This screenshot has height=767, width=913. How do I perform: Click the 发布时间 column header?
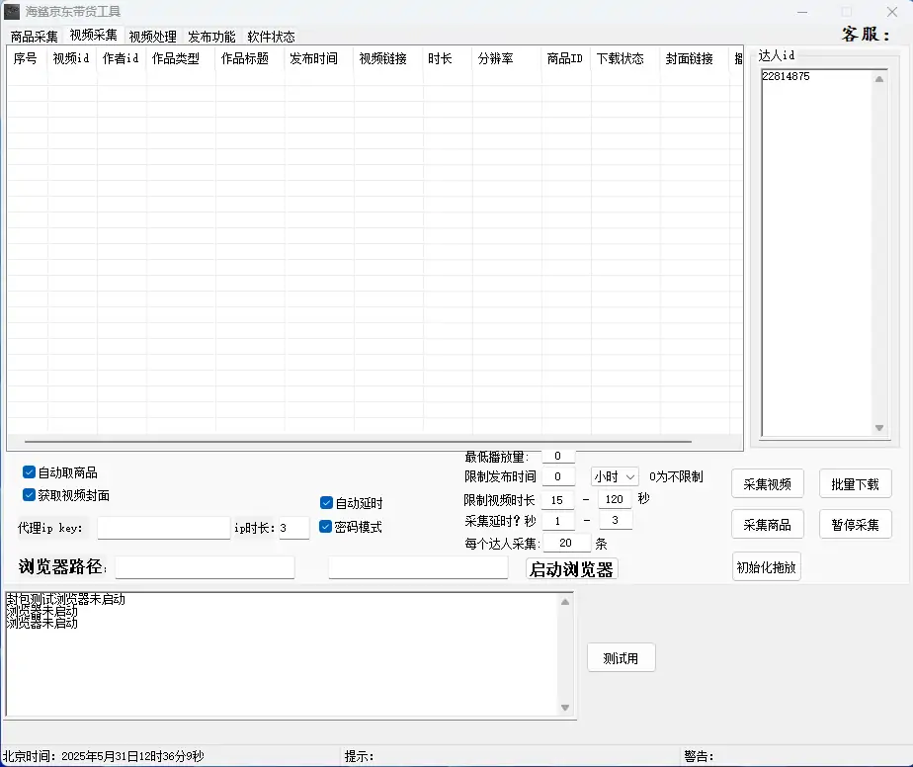pyautogui.click(x=318, y=59)
